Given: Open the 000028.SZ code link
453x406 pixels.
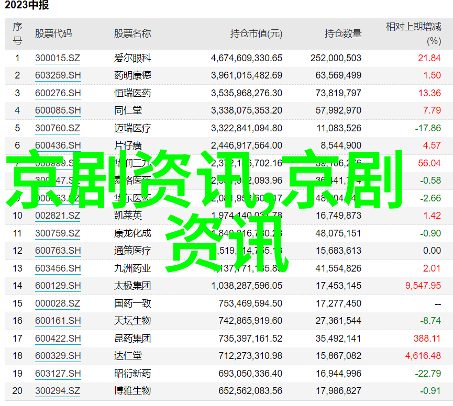Looking at the screenshot, I should point(58,303).
